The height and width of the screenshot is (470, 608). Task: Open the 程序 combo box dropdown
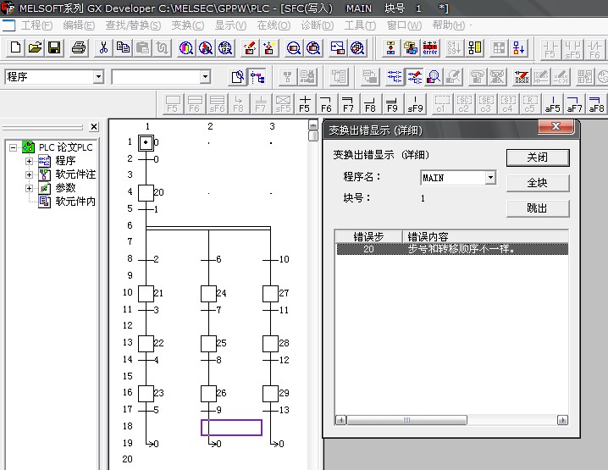point(98,77)
